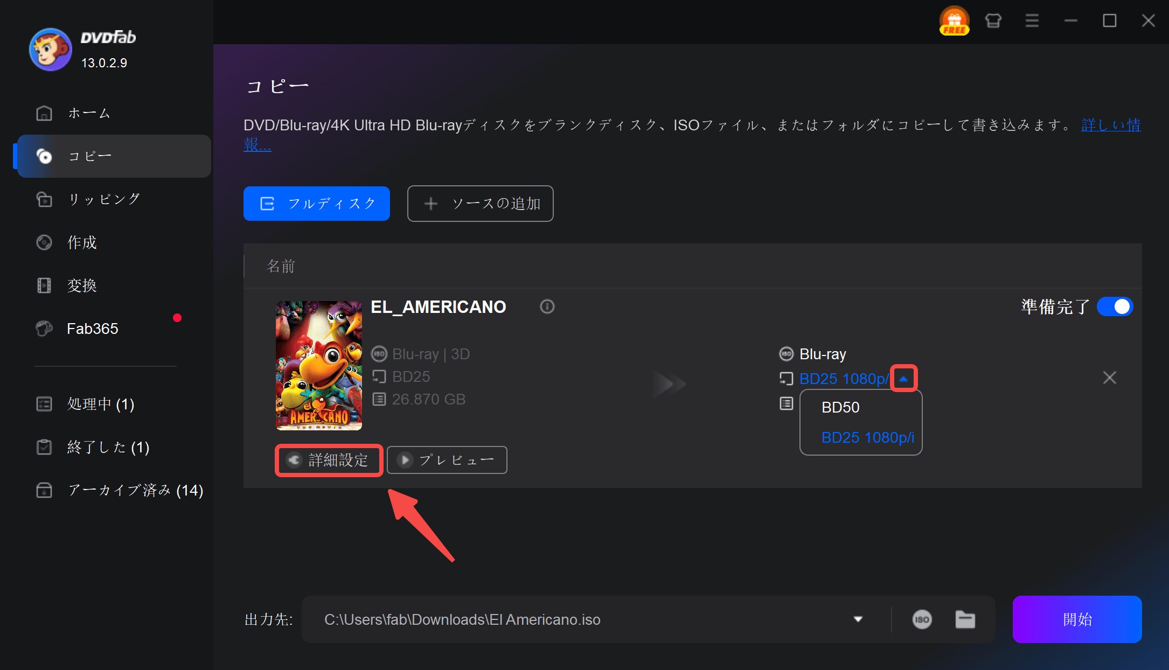Open 変換 module
Screen dimensions: 1169x670
click(114, 285)
